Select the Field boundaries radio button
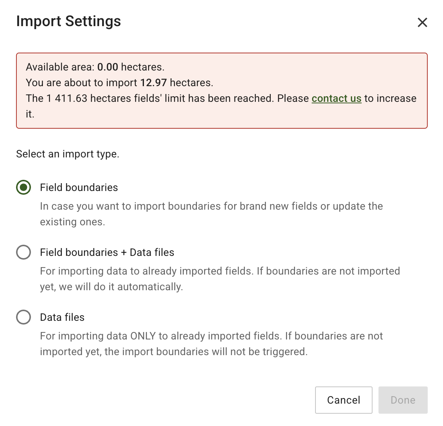Image resolution: width=443 pixels, height=426 pixels. (23, 187)
